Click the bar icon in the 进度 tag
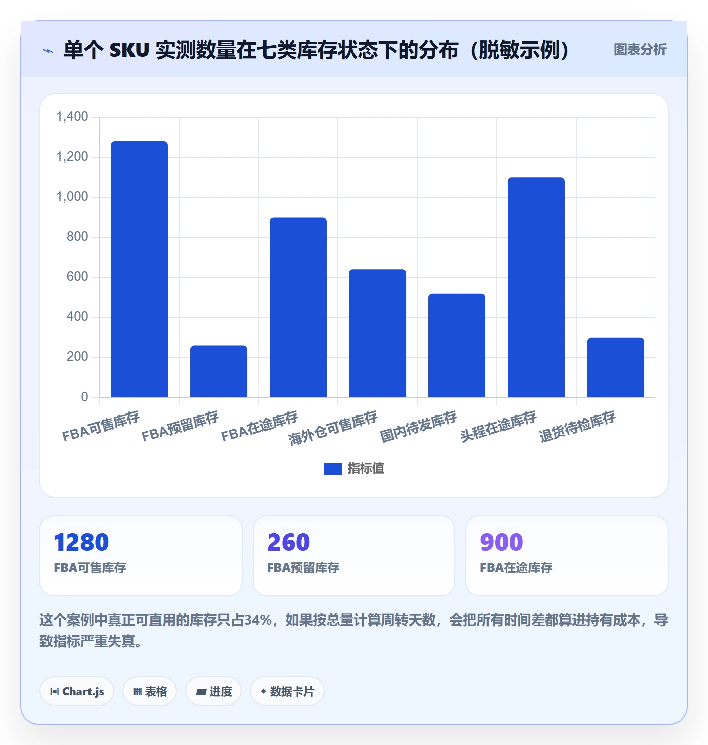Image resolution: width=708 pixels, height=745 pixels. pyautogui.click(x=201, y=692)
